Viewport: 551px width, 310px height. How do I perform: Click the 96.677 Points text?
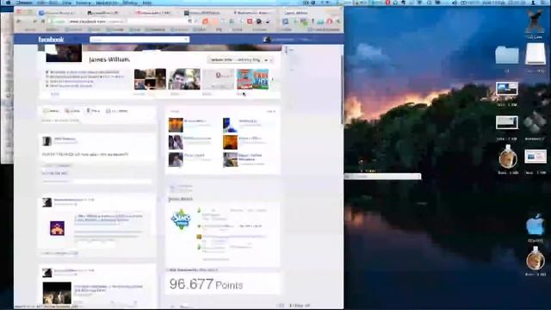click(x=206, y=284)
